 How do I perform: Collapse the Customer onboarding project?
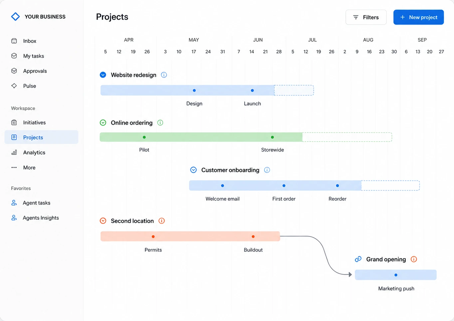coord(193,170)
